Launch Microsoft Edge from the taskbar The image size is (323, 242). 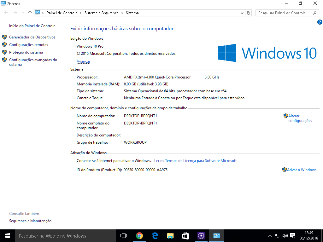coord(155,236)
